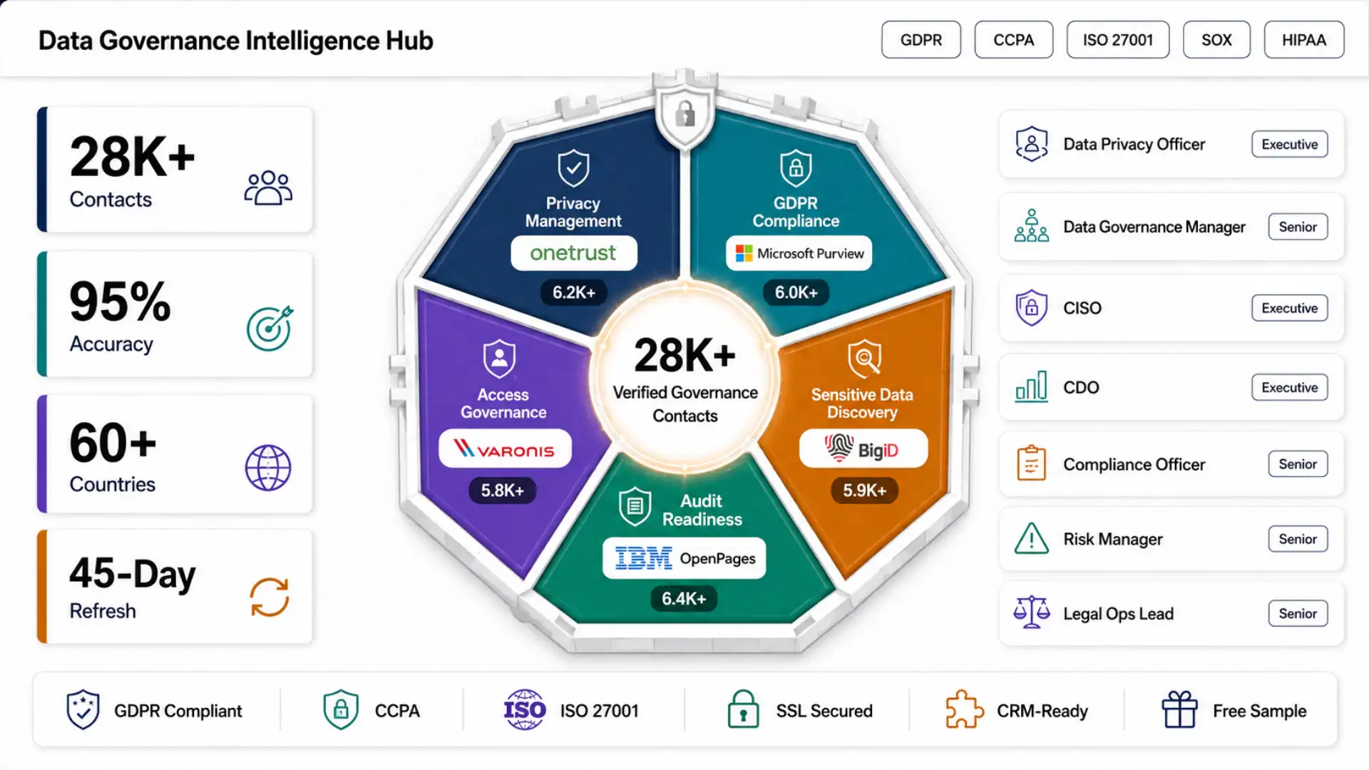Click Executive badge for Data Privacy Officer
The image size is (1369, 770).
(1289, 144)
